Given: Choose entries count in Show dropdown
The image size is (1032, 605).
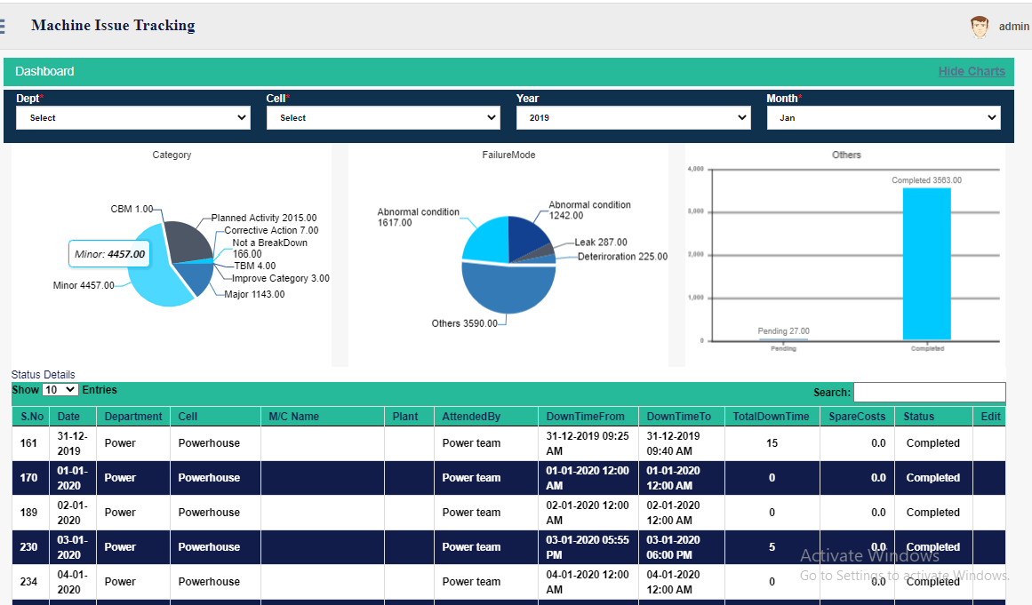Looking at the screenshot, I should pyautogui.click(x=60, y=390).
